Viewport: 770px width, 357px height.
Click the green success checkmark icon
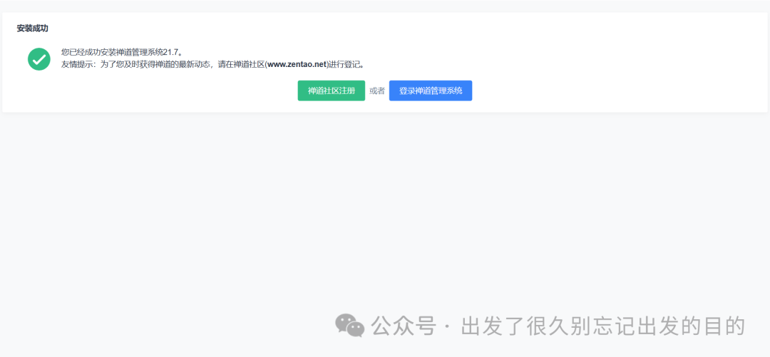click(39, 59)
